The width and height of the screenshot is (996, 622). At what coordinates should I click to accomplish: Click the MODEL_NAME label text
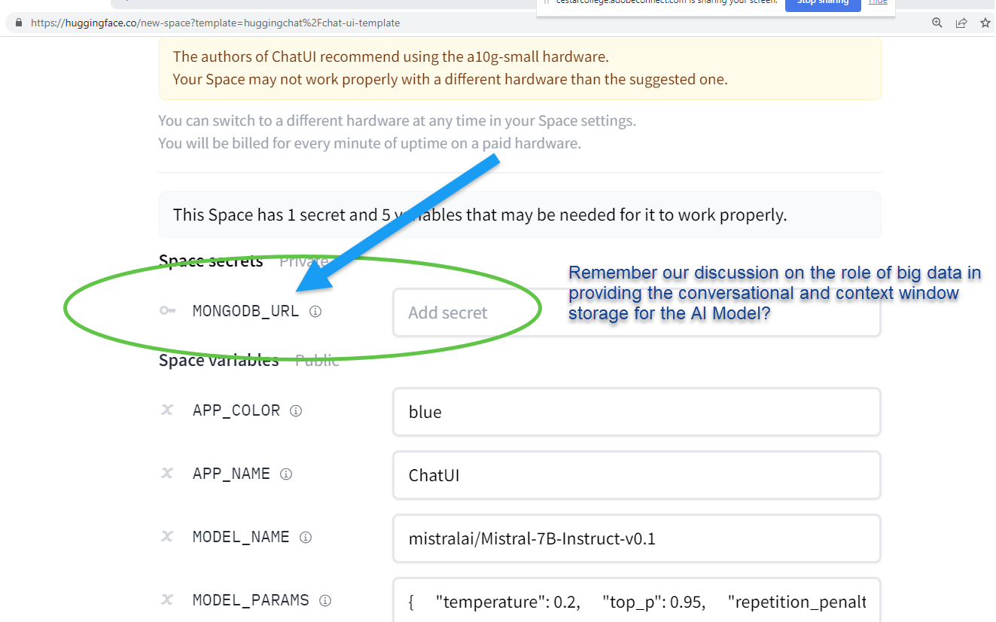tap(241, 537)
